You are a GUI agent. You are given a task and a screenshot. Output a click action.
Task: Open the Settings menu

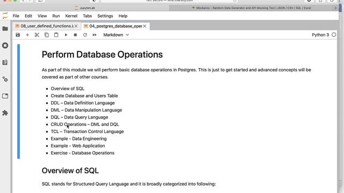[105, 16]
